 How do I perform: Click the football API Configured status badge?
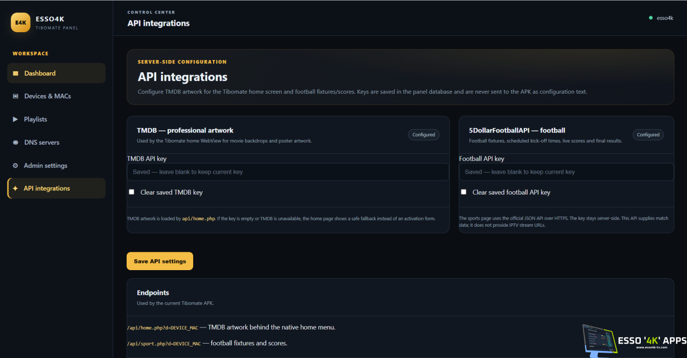tap(648, 135)
